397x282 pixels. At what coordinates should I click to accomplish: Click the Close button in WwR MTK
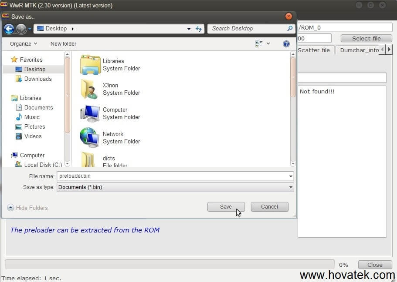pyautogui.click(x=375, y=265)
